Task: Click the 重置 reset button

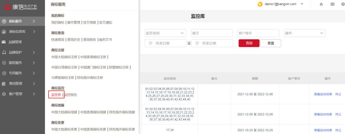Action: [271, 43]
